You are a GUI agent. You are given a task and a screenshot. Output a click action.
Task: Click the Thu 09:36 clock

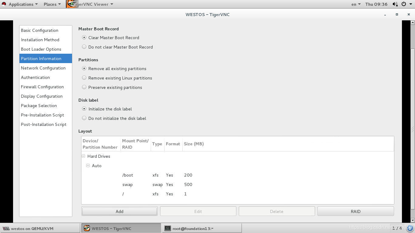coord(376,4)
